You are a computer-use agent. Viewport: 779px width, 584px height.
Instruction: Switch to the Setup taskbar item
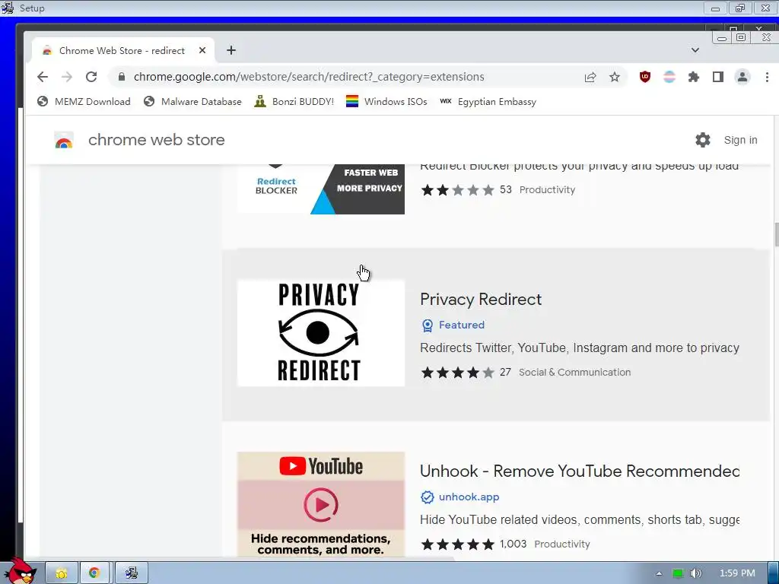pos(132,573)
